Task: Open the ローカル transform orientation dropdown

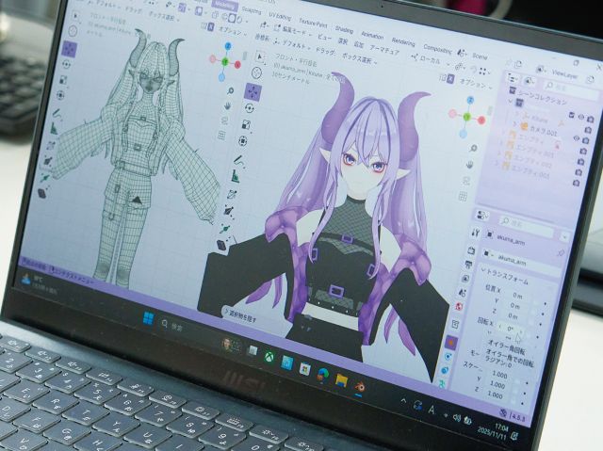Action: (430, 59)
